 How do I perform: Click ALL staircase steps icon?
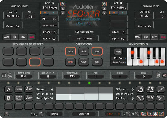click(161, 98)
